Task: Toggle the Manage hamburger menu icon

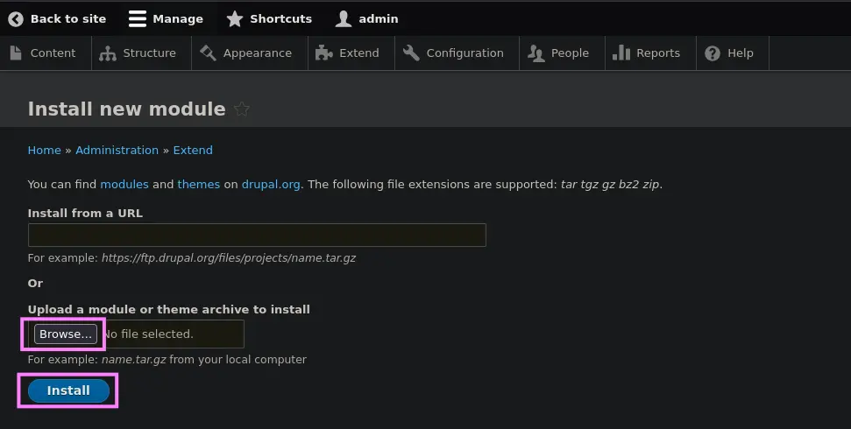Action: point(138,18)
